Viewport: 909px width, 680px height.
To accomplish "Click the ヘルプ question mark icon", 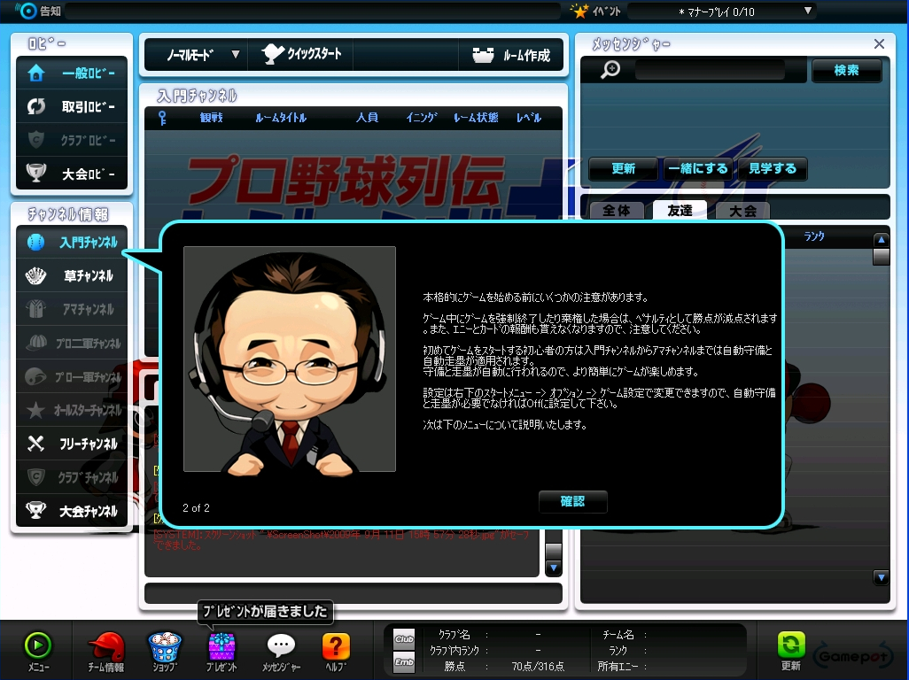I will [x=336, y=648].
